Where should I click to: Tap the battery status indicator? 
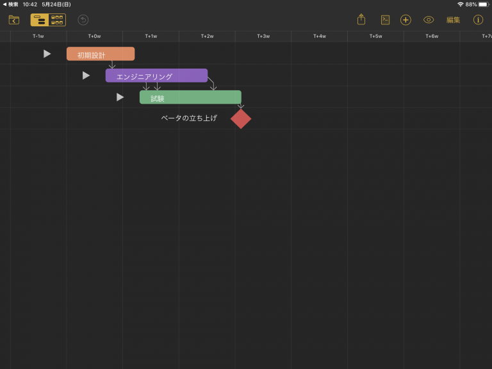point(484,4)
